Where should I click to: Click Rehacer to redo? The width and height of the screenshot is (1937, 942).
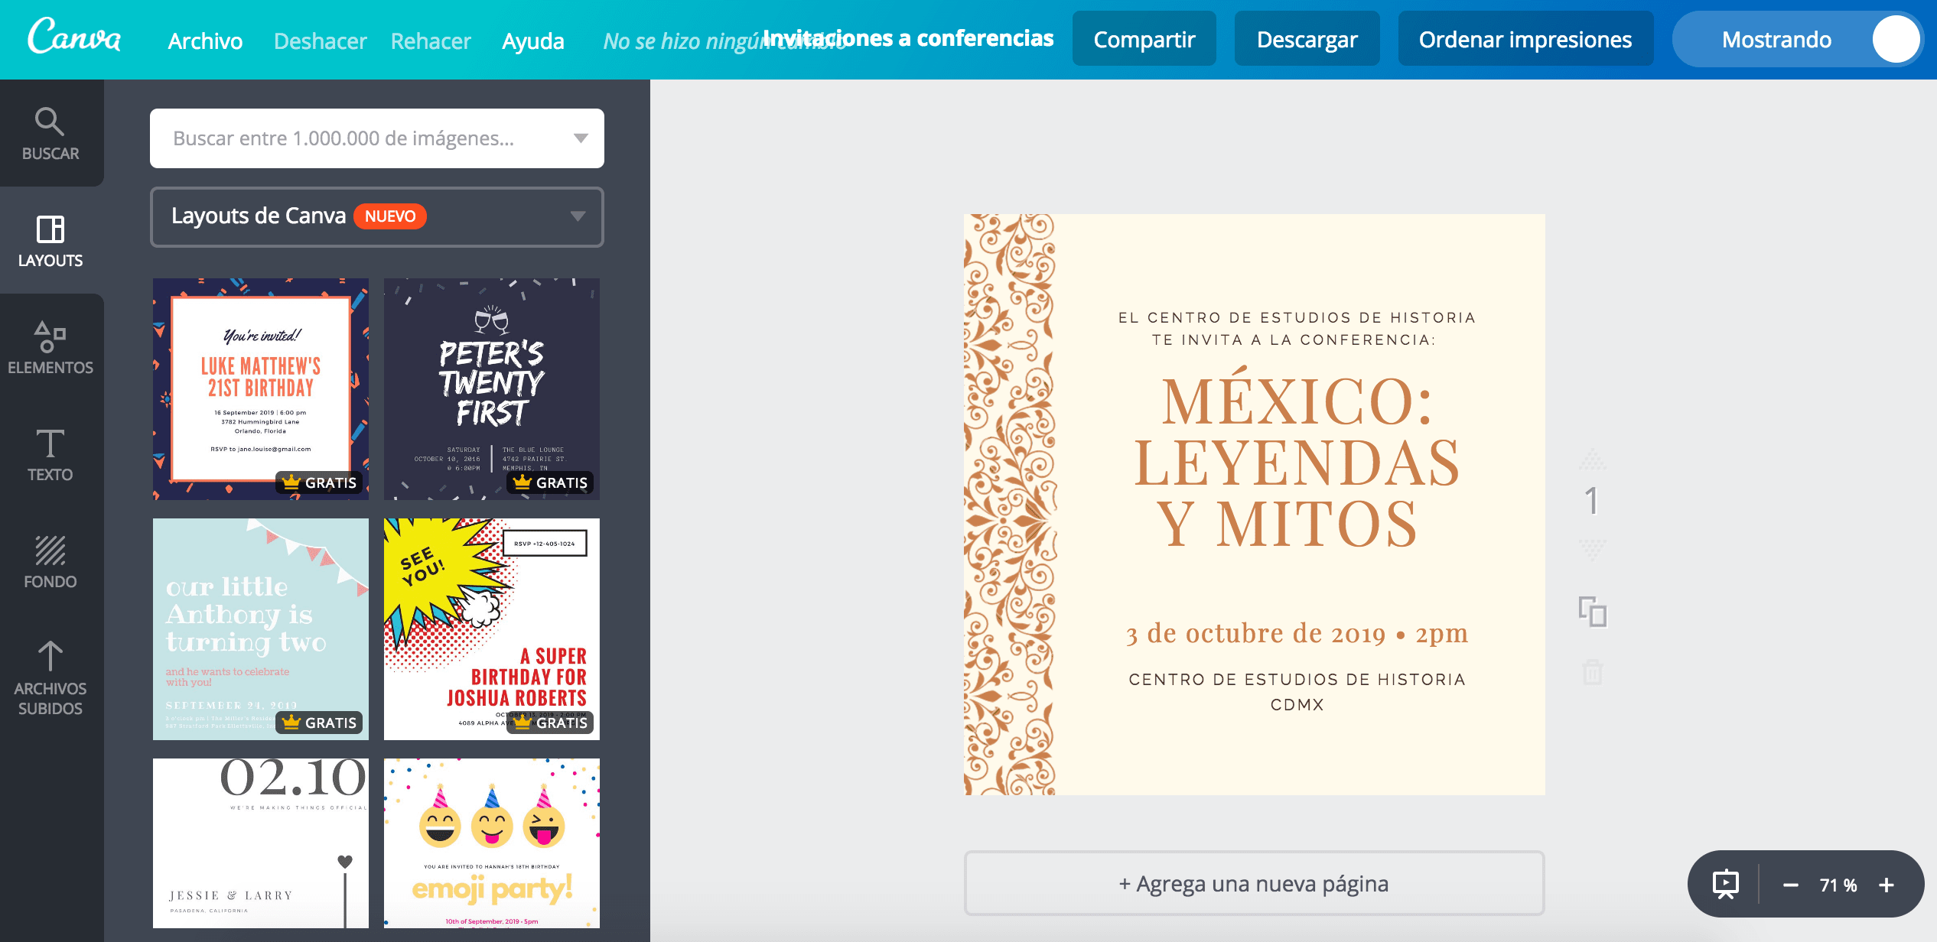[431, 41]
